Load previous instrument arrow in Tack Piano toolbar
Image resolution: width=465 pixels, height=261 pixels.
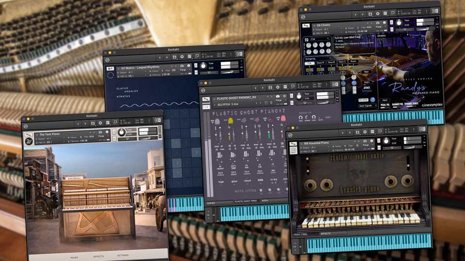[x=78, y=124]
